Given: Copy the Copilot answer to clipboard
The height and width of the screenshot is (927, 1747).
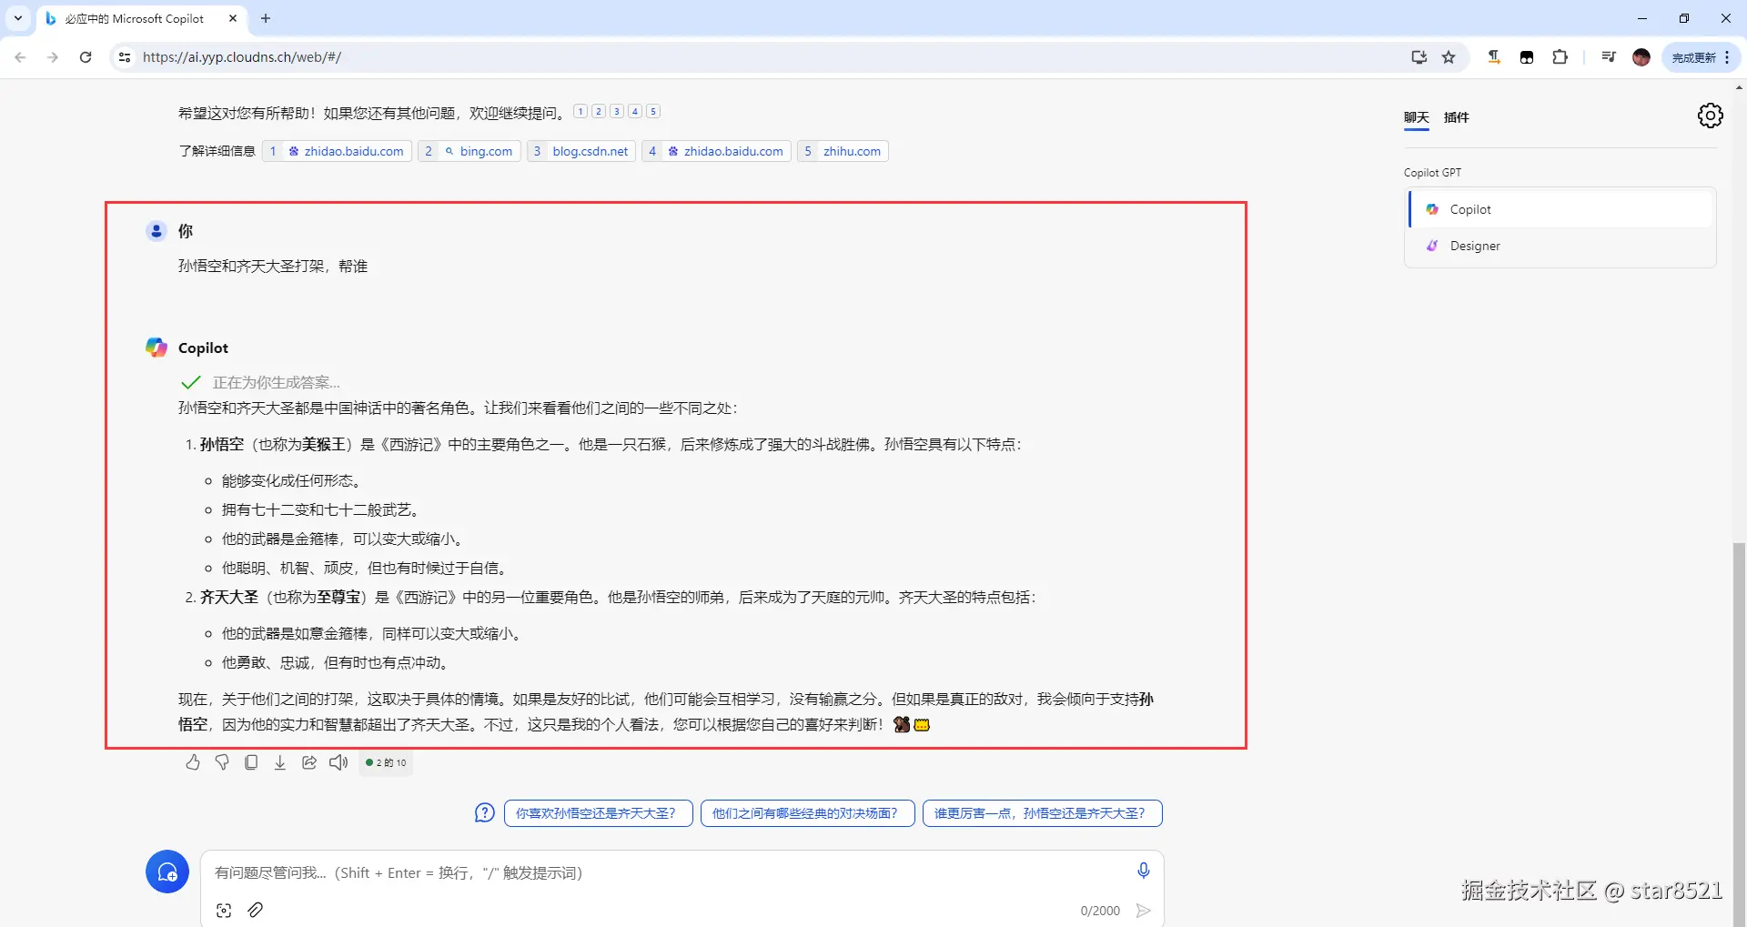Looking at the screenshot, I should click(x=251, y=762).
